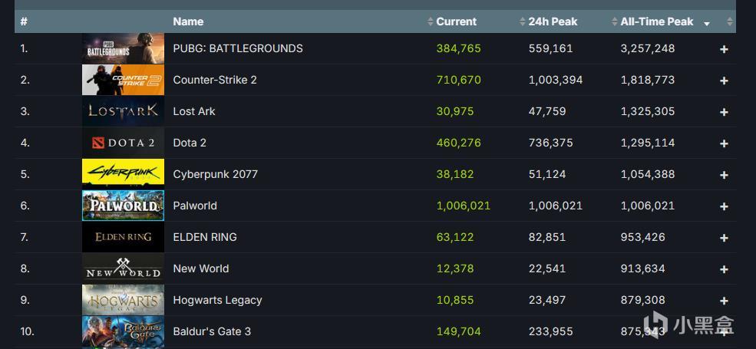Open the Dota 2 logo thumbnail
Viewport: 756px width, 349px height.
123,143
